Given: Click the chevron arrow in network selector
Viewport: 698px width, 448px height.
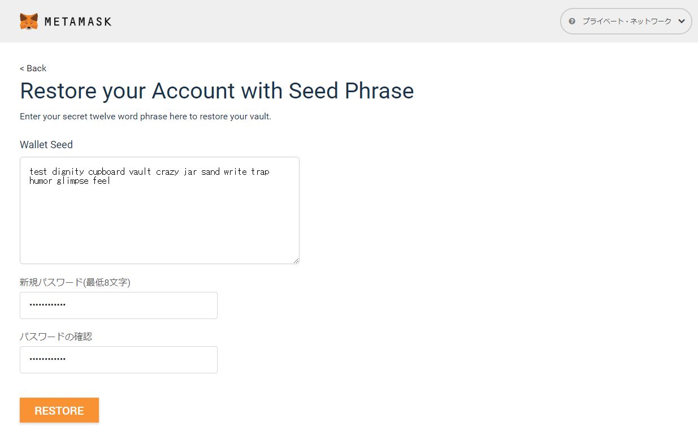Looking at the screenshot, I should 681,21.
